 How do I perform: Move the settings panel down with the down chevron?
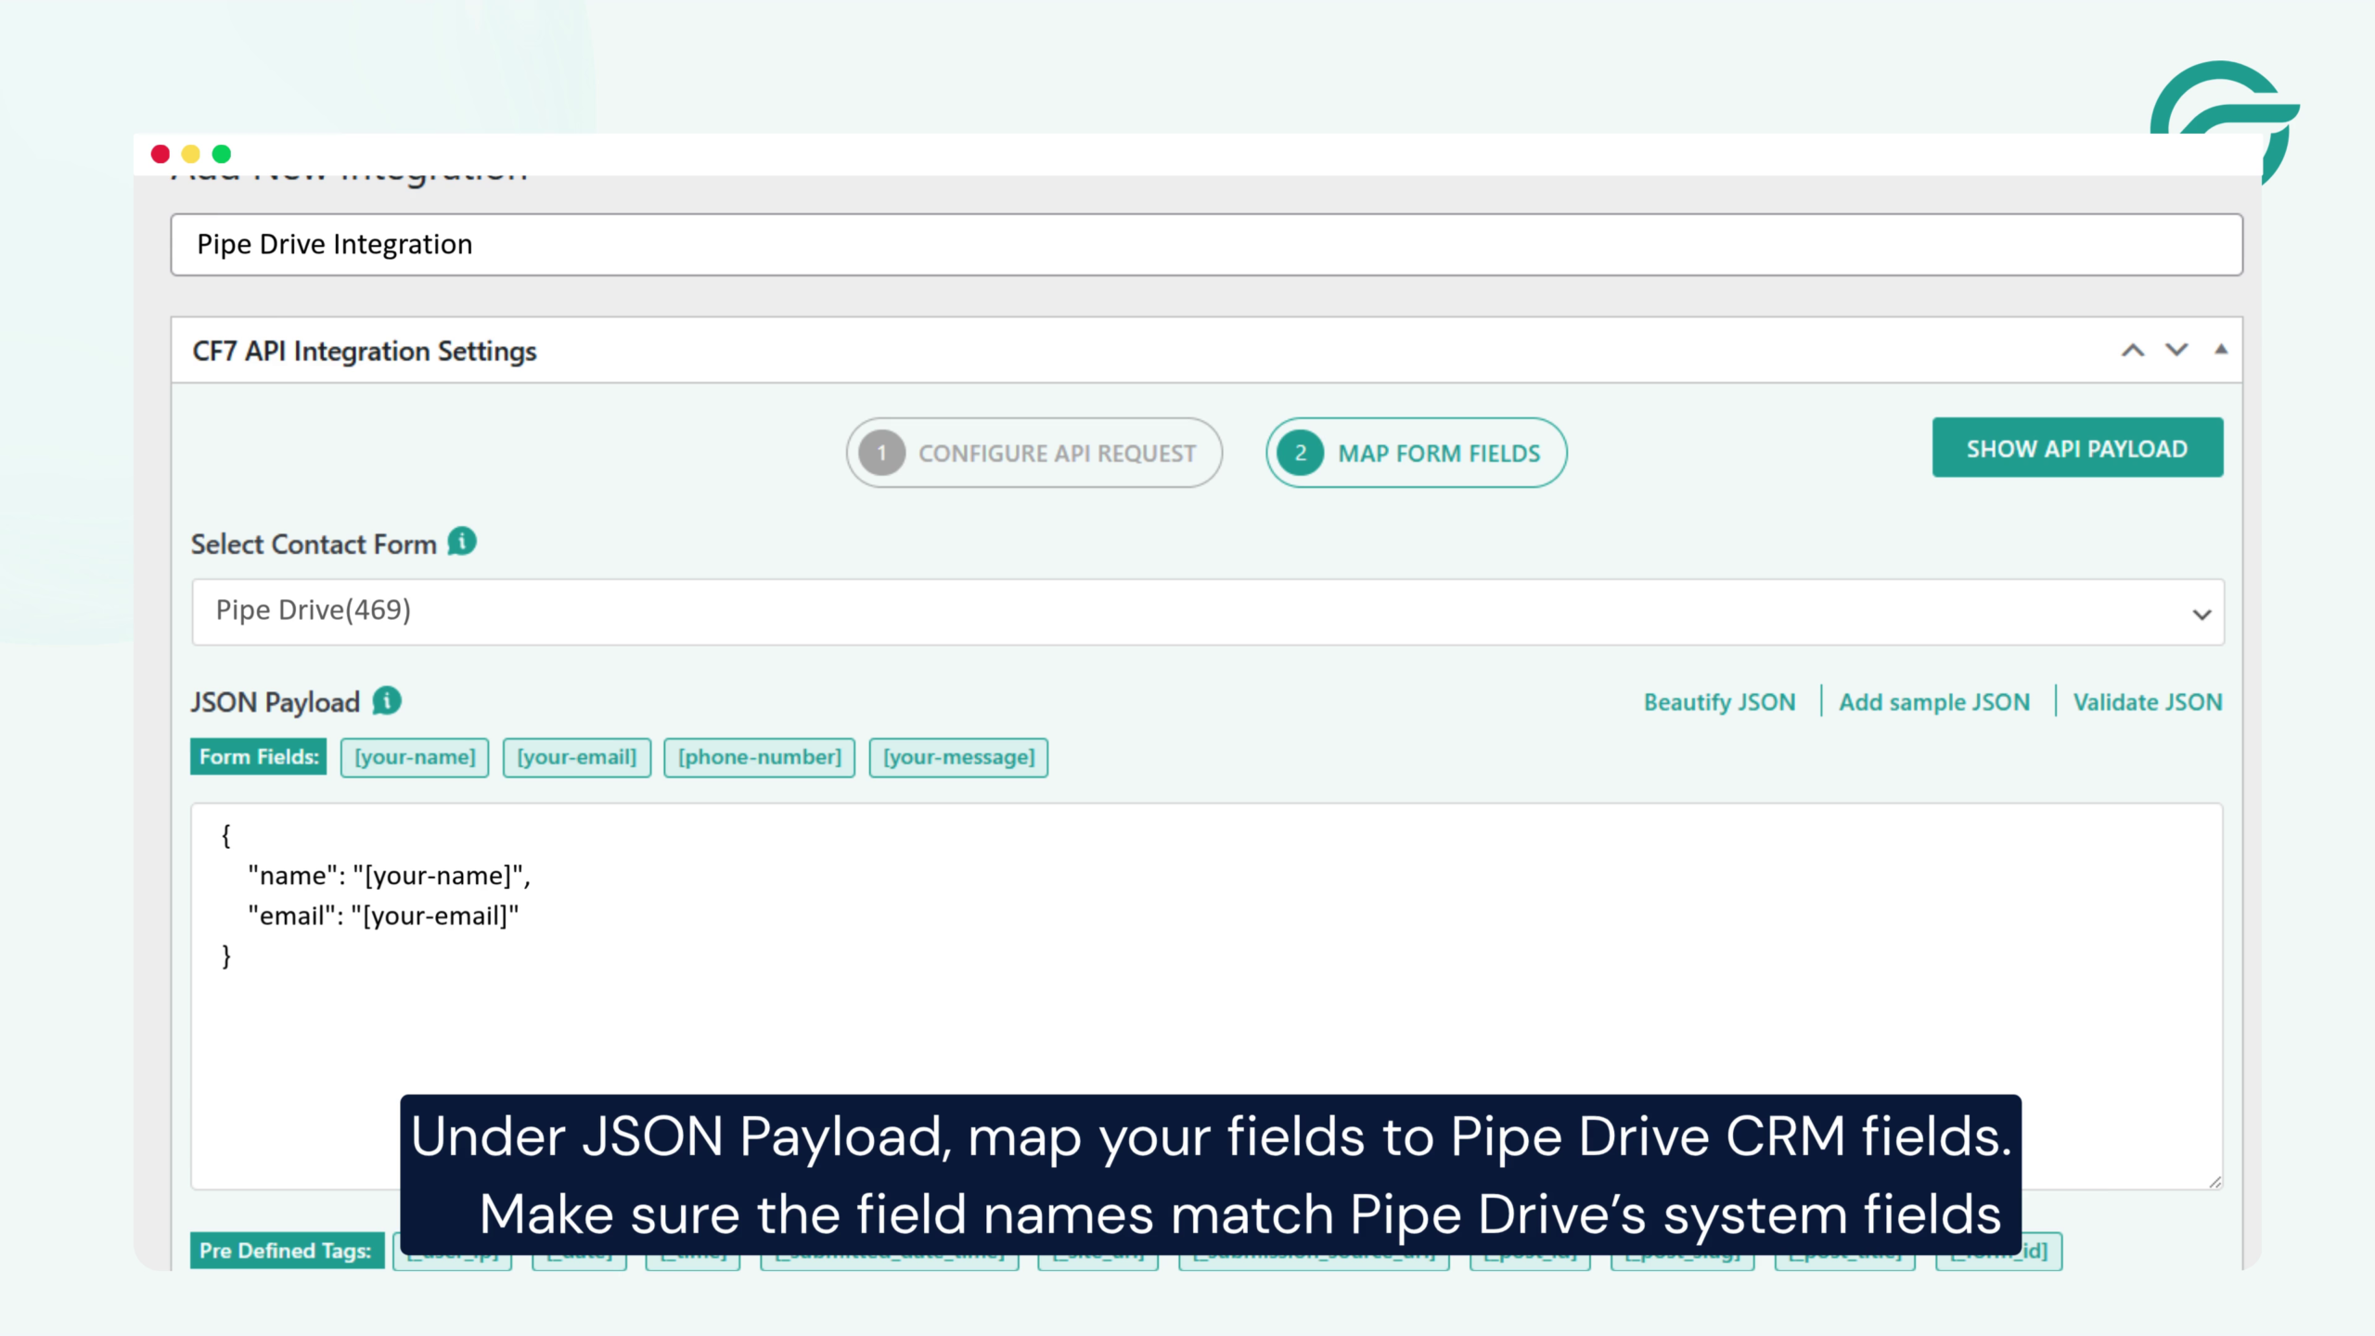tap(2176, 351)
